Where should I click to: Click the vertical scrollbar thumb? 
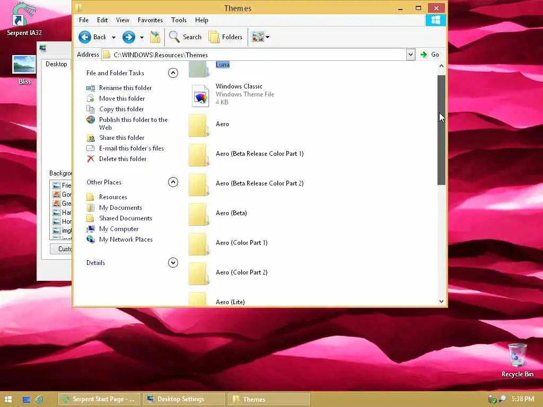441,130
